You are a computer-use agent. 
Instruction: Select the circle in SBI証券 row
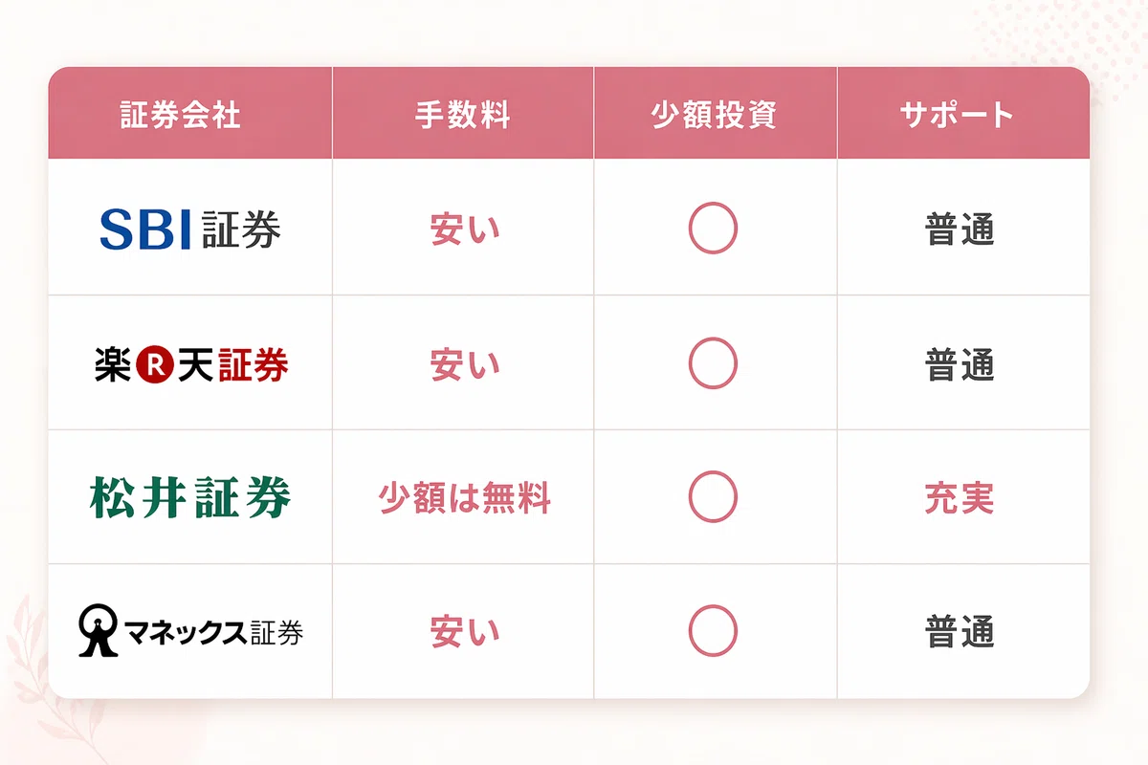coord(713,229)
